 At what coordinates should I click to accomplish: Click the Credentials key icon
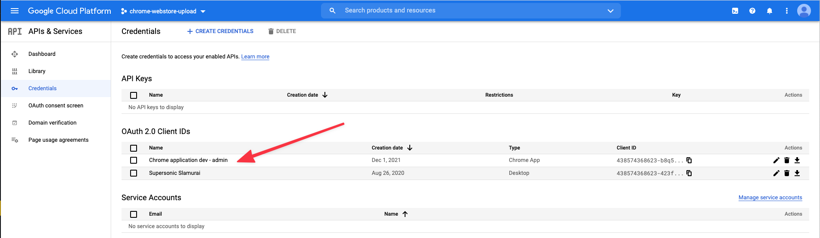point(15,88)
